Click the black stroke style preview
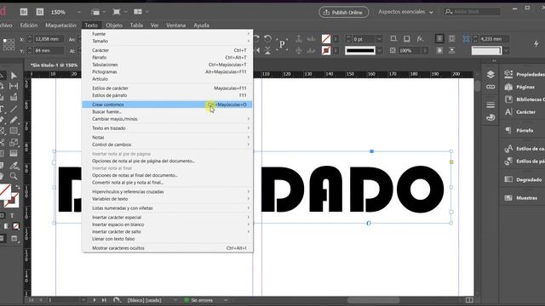 (x=360, y=51)
